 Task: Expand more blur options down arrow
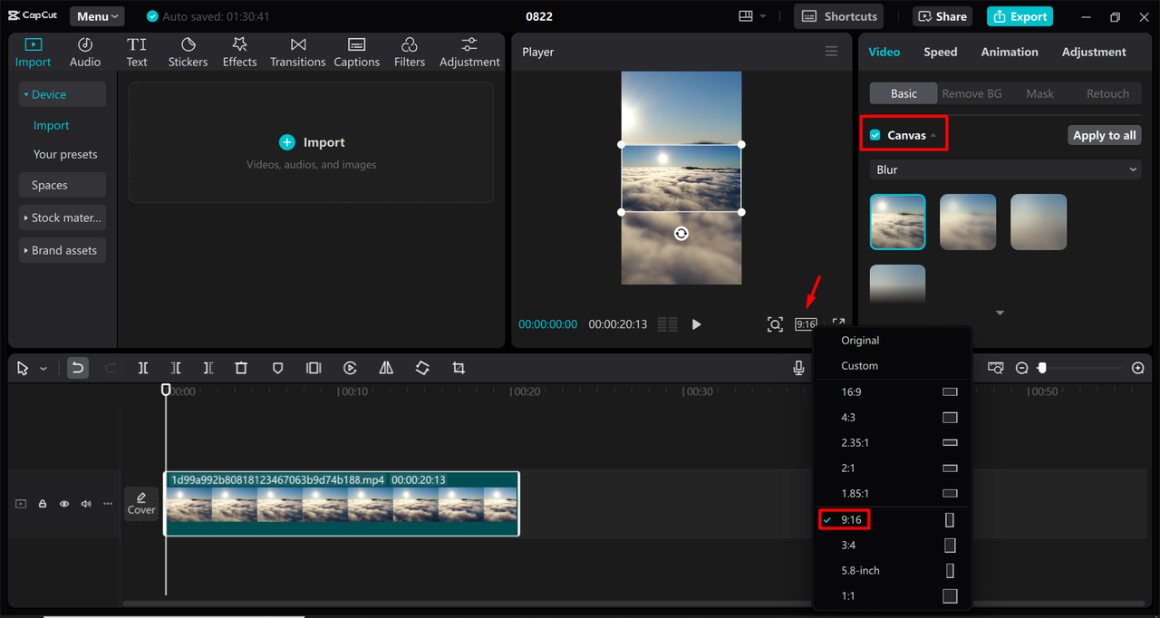point(1000,313)
